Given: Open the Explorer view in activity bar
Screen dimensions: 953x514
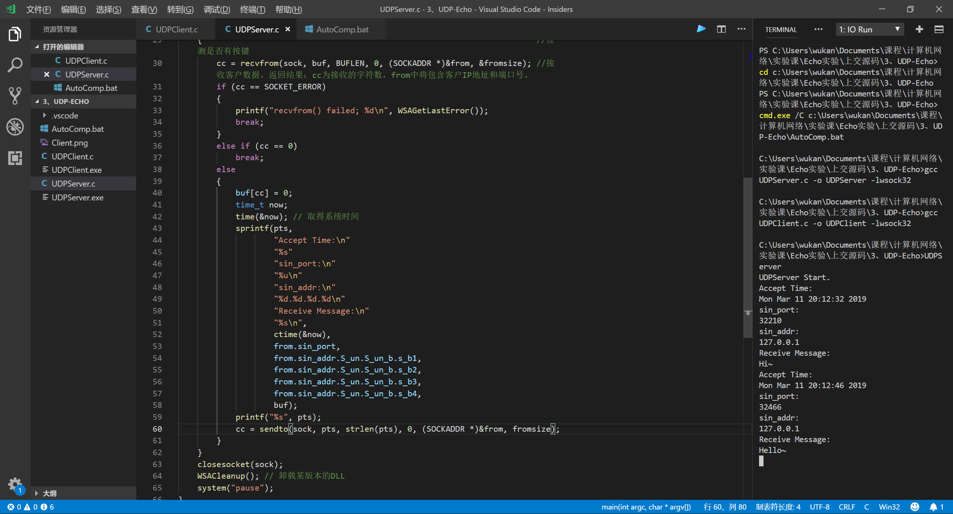Looking at the screenshot, I should [x=15, y=34].
